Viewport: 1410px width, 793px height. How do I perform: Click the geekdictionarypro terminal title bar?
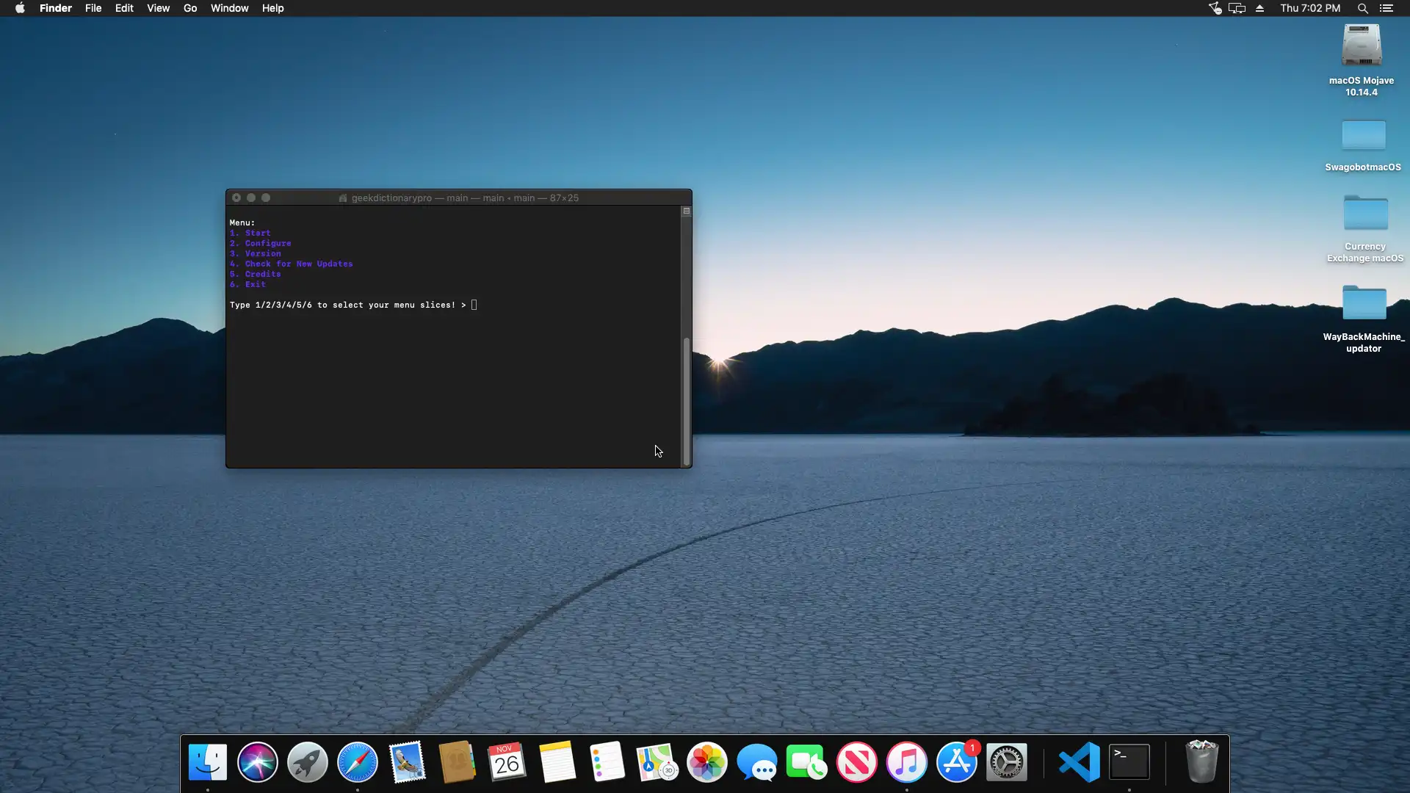458,198
